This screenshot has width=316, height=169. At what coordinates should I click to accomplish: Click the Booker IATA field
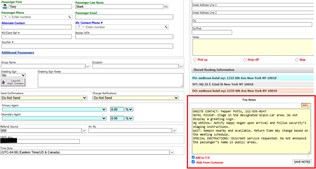point(124,37)
